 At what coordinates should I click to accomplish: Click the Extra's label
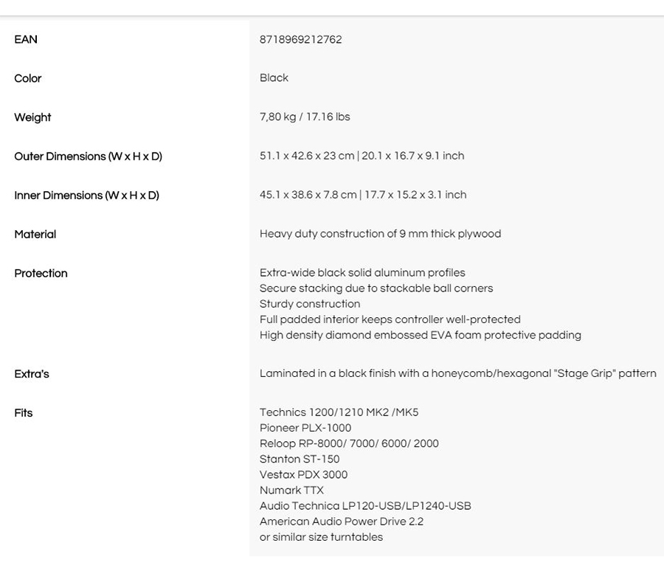point(32,374)
